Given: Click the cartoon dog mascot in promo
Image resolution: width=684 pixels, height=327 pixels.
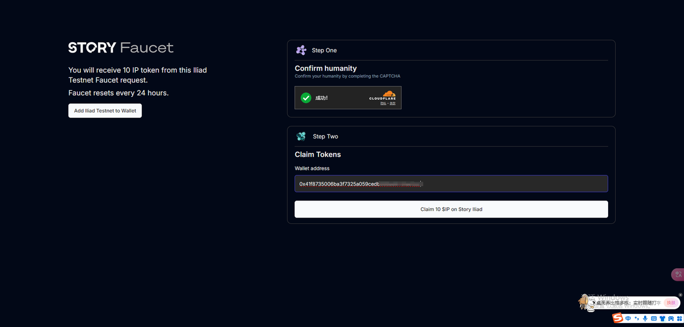Looking at the screenshot, I should click(x=586, y=303).
